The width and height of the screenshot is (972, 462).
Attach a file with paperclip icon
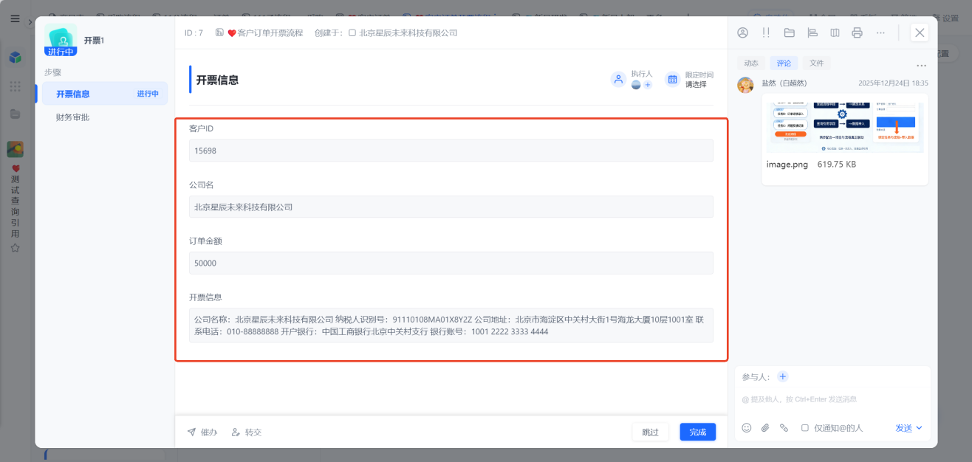point(765,427)
